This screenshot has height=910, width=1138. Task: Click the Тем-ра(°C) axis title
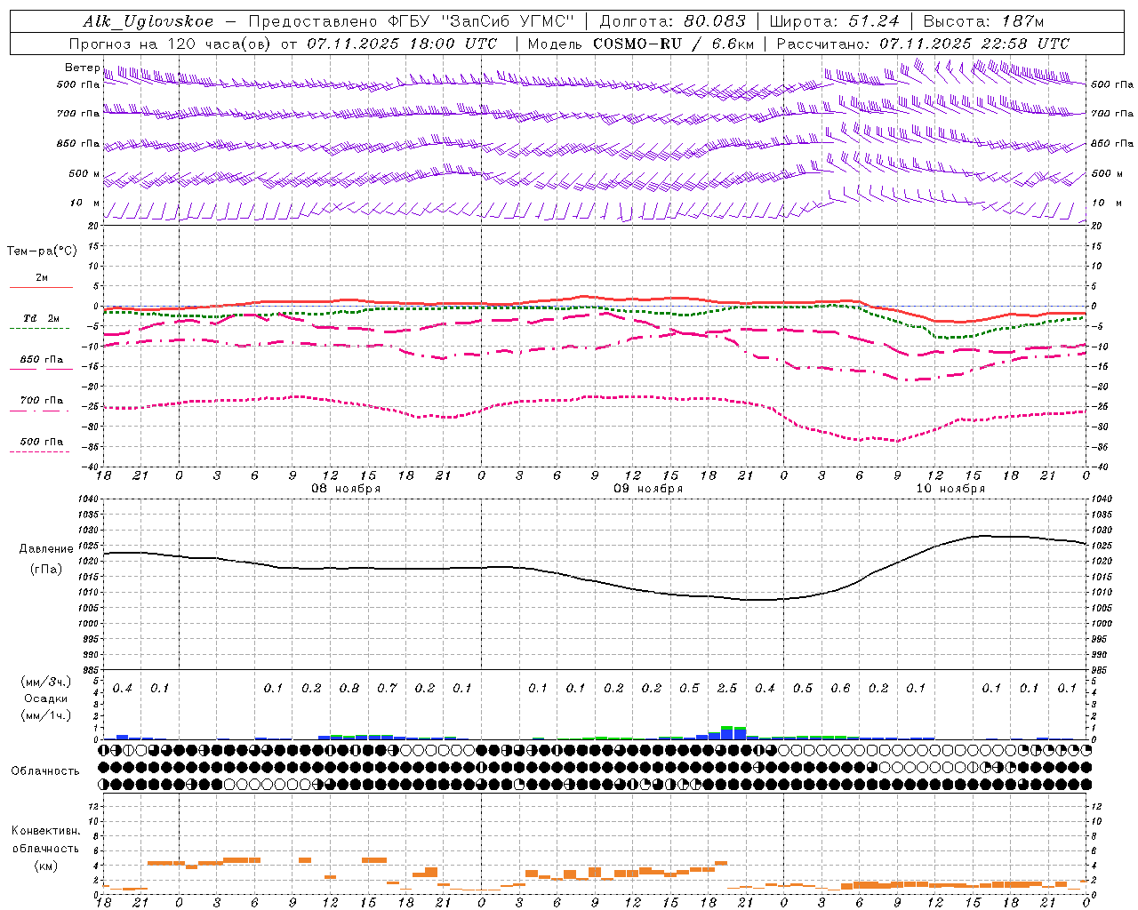tap(42, 251)
